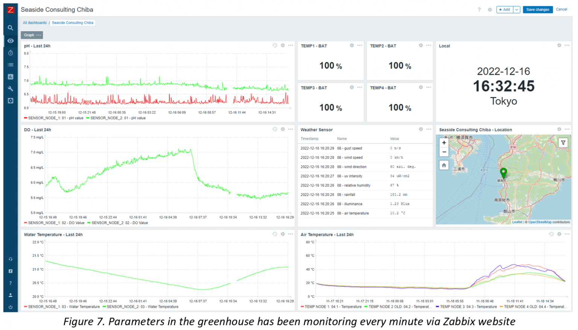Click the sign out power icon
The width and height of the screenshot is (578, 330).
11,307
